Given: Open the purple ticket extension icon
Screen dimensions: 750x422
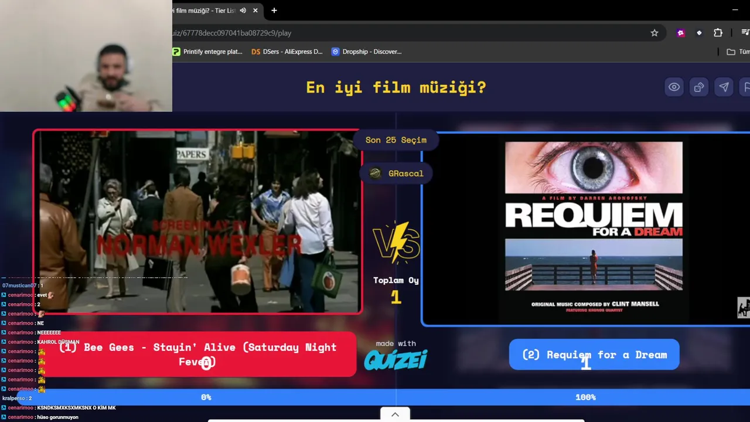Looking at the screenshot, I should 680,33.
